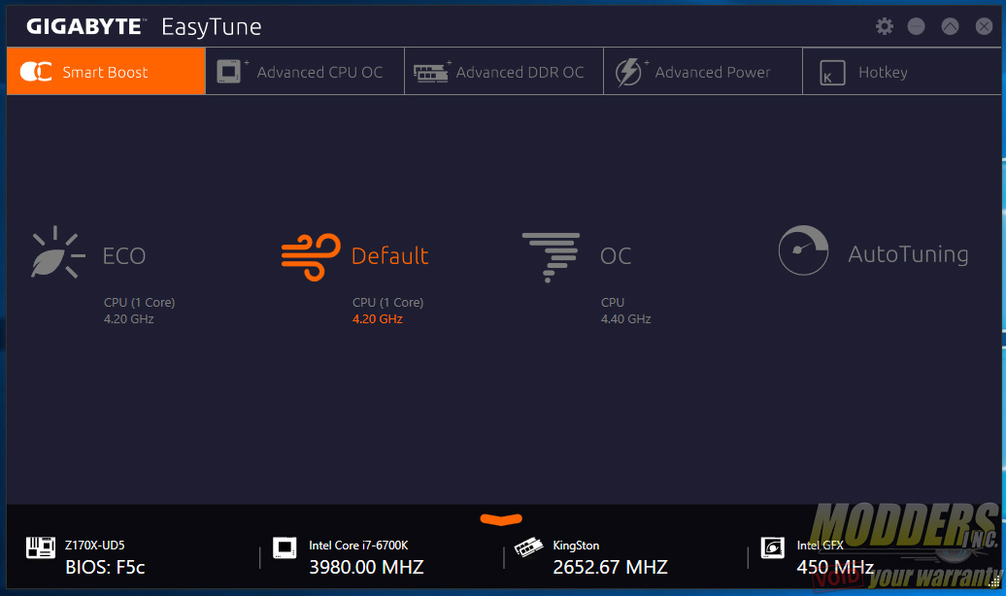The height and width of the screenshot is (596, 1006).
Task: Click the Default wind icon
Action: click(311, 256)
